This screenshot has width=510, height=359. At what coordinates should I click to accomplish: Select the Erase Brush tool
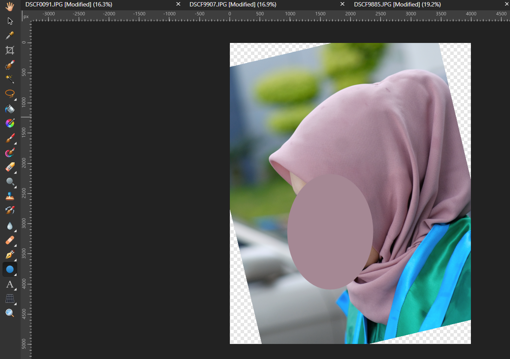pyautogui.click(x=10, y=167)
